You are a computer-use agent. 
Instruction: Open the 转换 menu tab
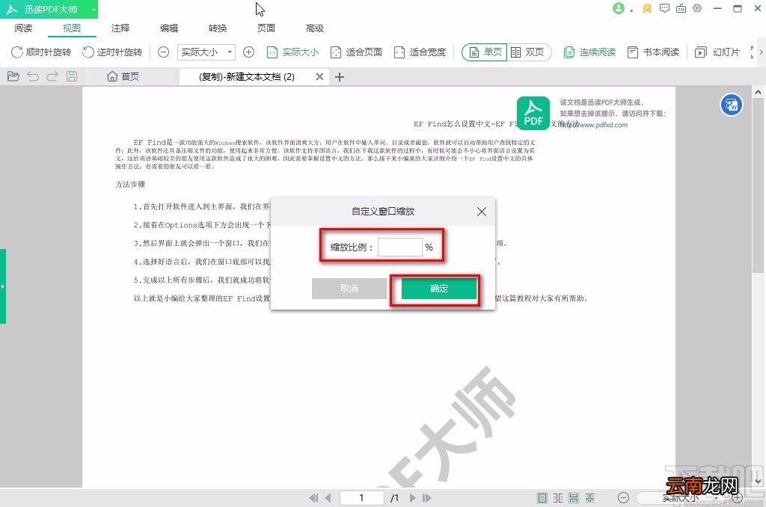click(218, 28)
